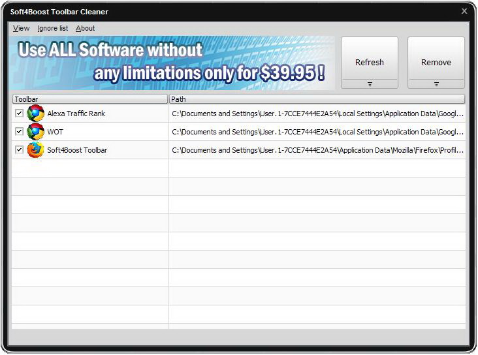This screenshot has height=355, width=478.
Task: Click the $39.95 promotional banner
Action: tap(172, 63)
